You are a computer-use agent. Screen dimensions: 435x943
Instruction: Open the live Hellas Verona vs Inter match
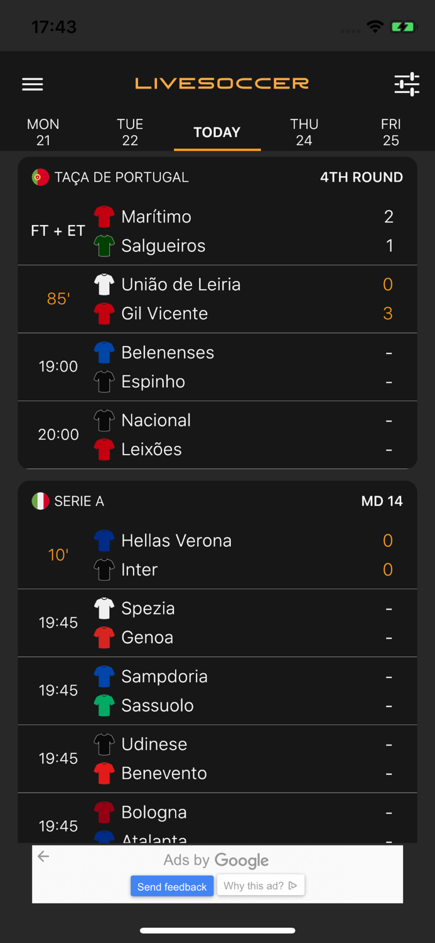217,554
